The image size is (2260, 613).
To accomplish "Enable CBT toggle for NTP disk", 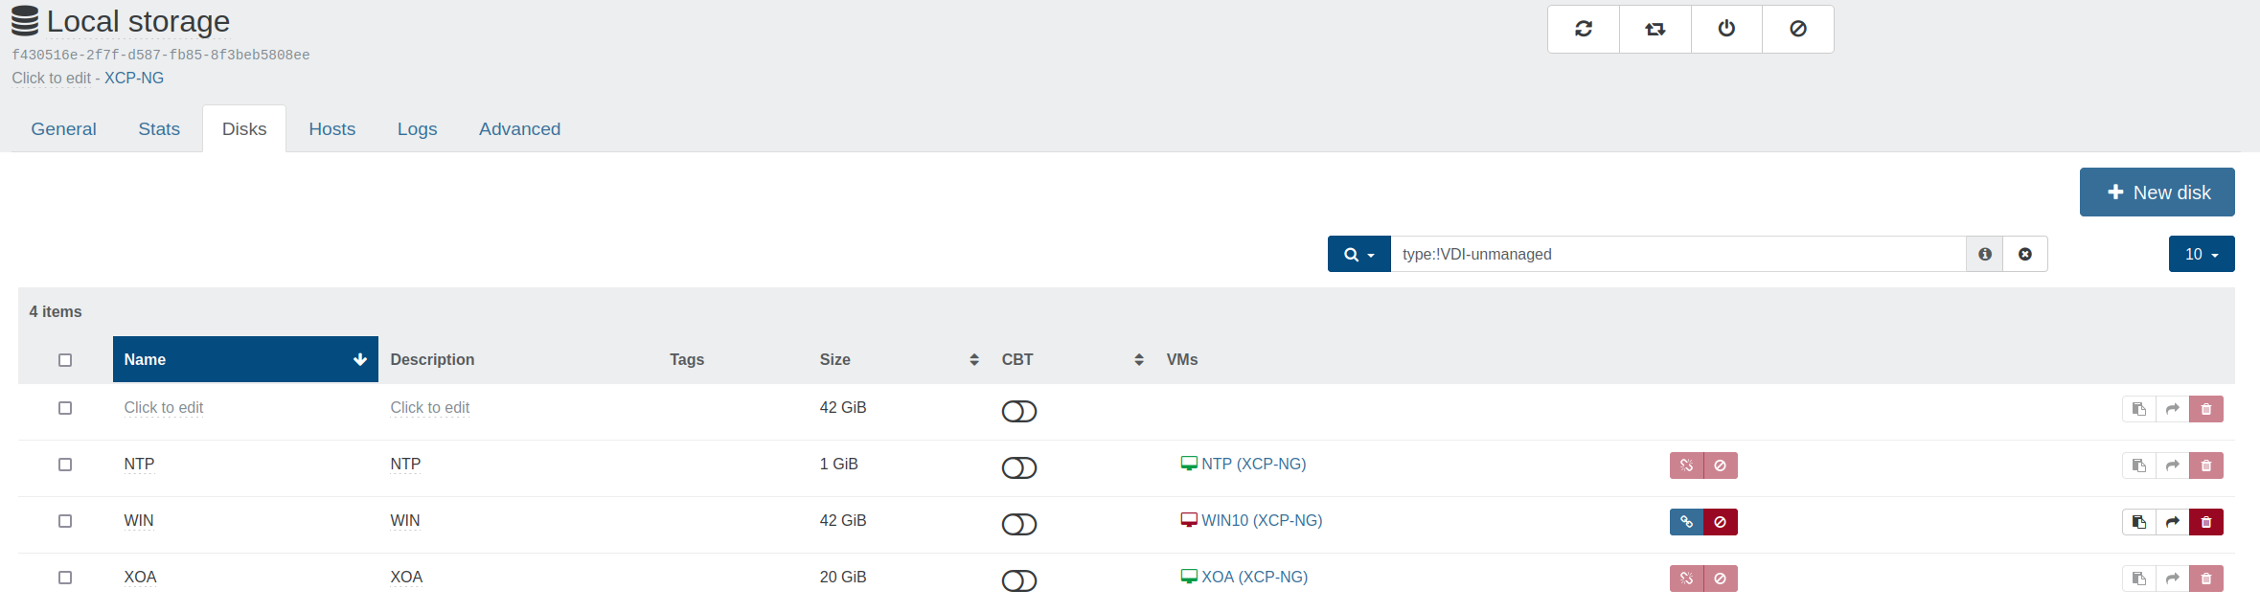I will [x=1018, y=467].
